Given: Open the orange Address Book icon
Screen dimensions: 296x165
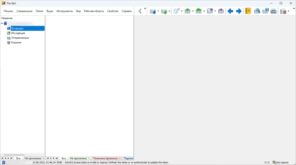Looking at the screenshot, I should point(248,11).
